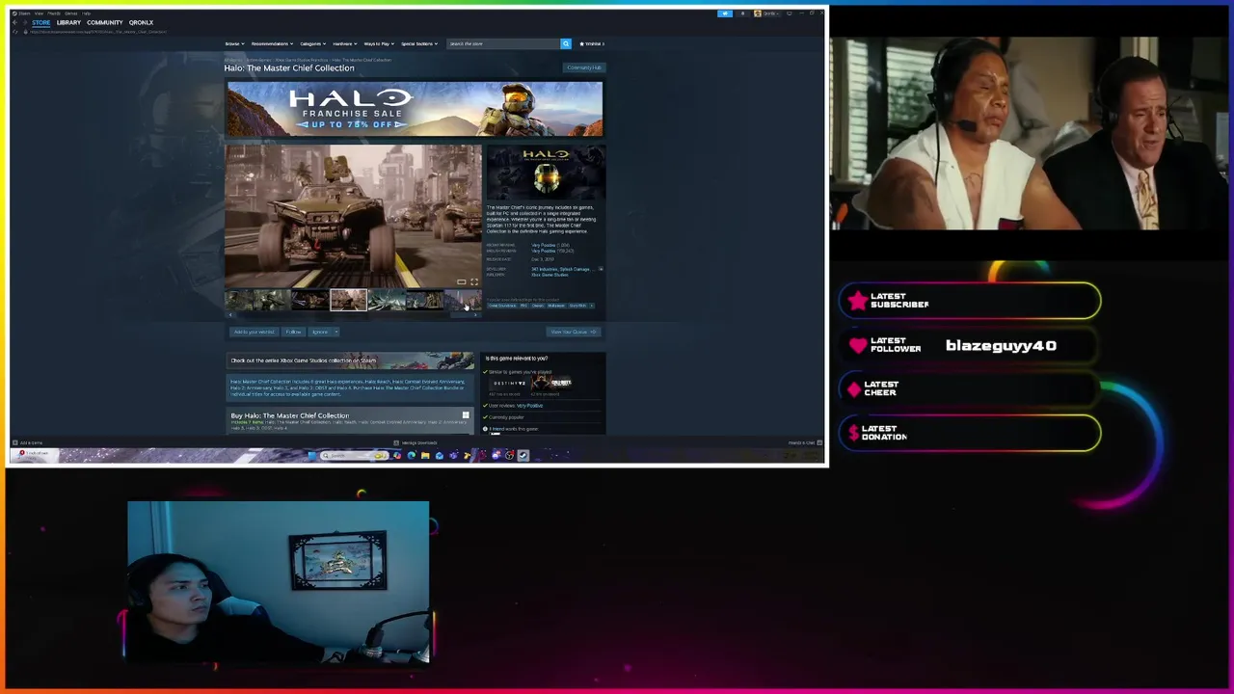Click the Follow button

[x=293, y=332]
